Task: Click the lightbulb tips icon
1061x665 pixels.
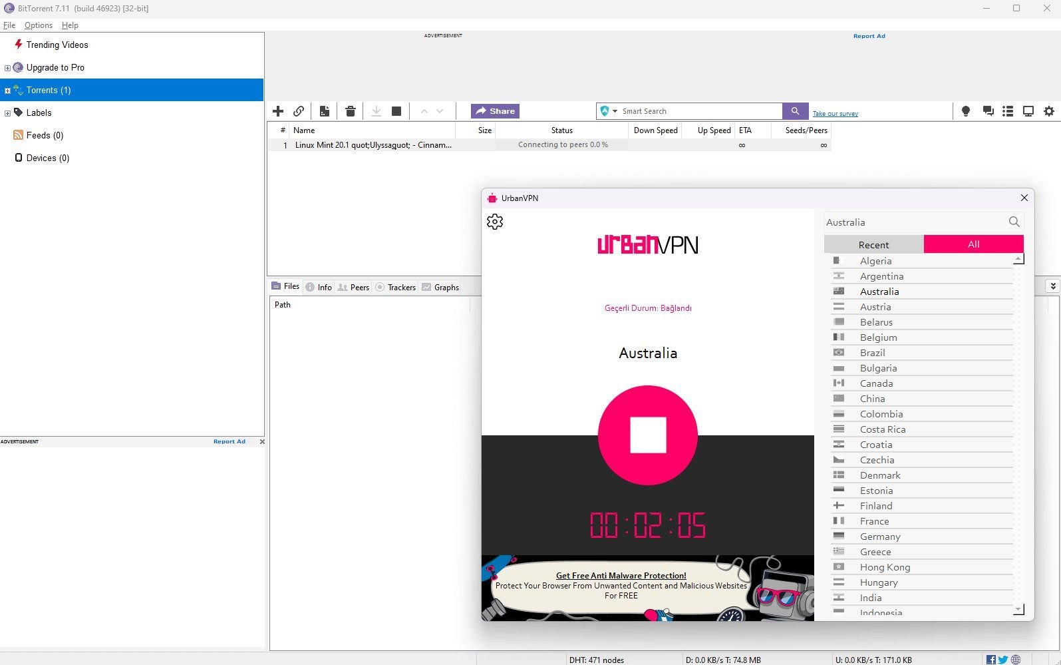Action: coord(966,111)
